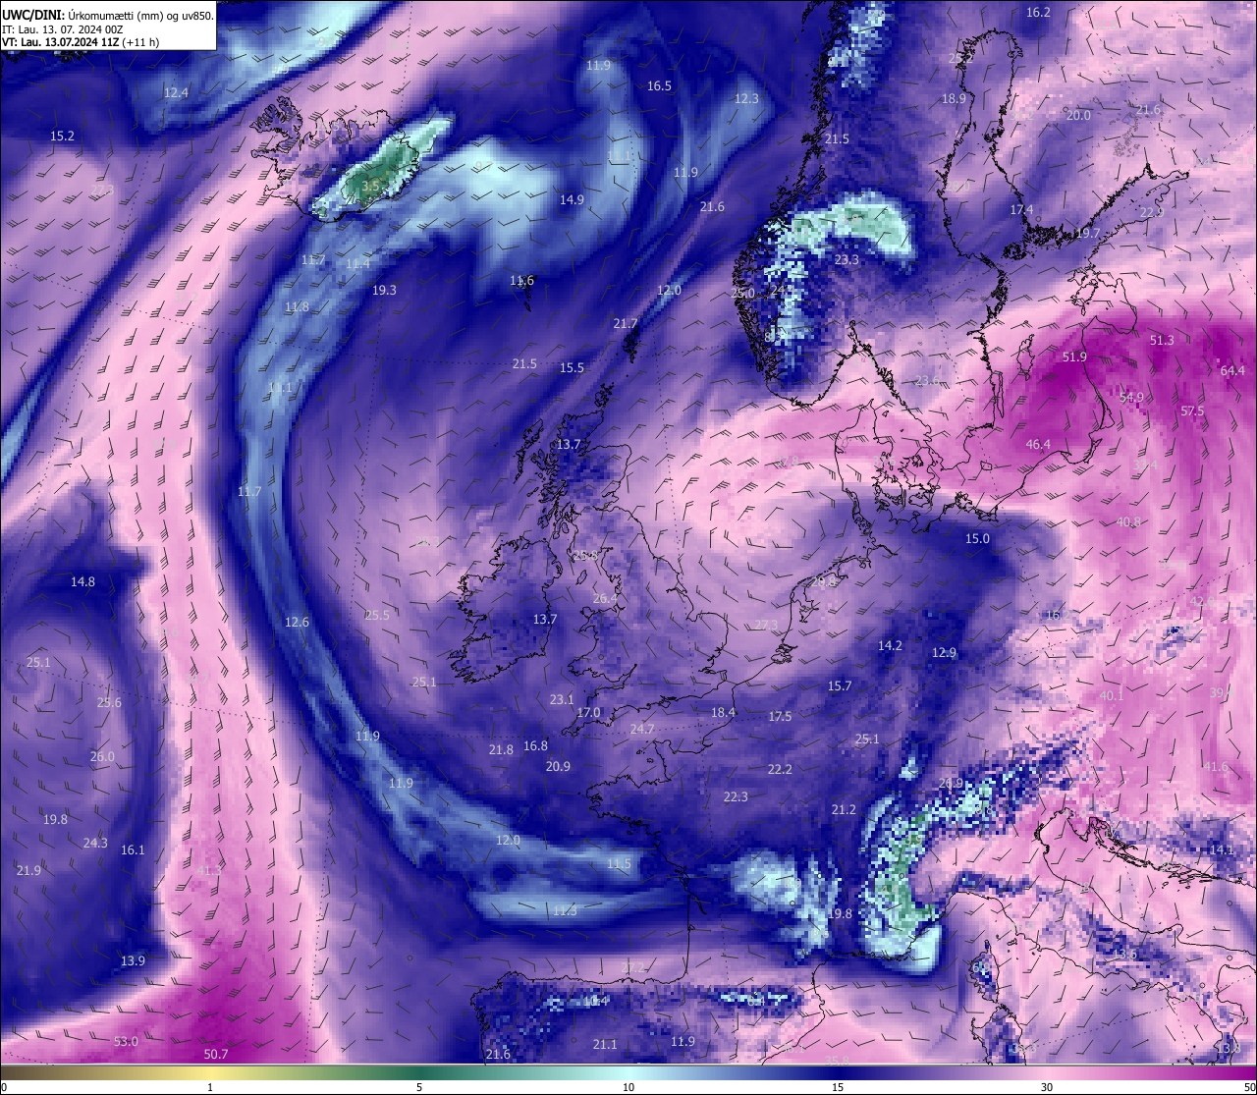
Task: Click the 17.5 value on the map
Action: (780, 716)
